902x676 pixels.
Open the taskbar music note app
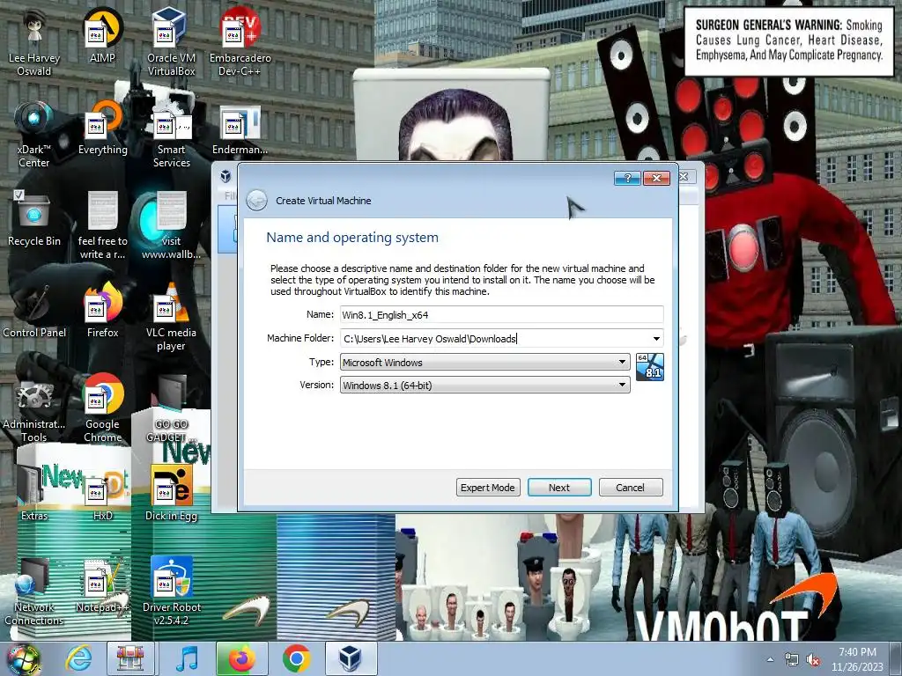coord(187,658)
